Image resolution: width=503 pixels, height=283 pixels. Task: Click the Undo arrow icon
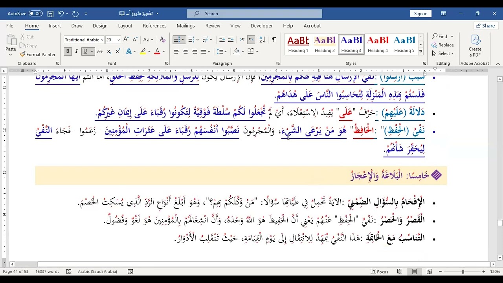61,13
